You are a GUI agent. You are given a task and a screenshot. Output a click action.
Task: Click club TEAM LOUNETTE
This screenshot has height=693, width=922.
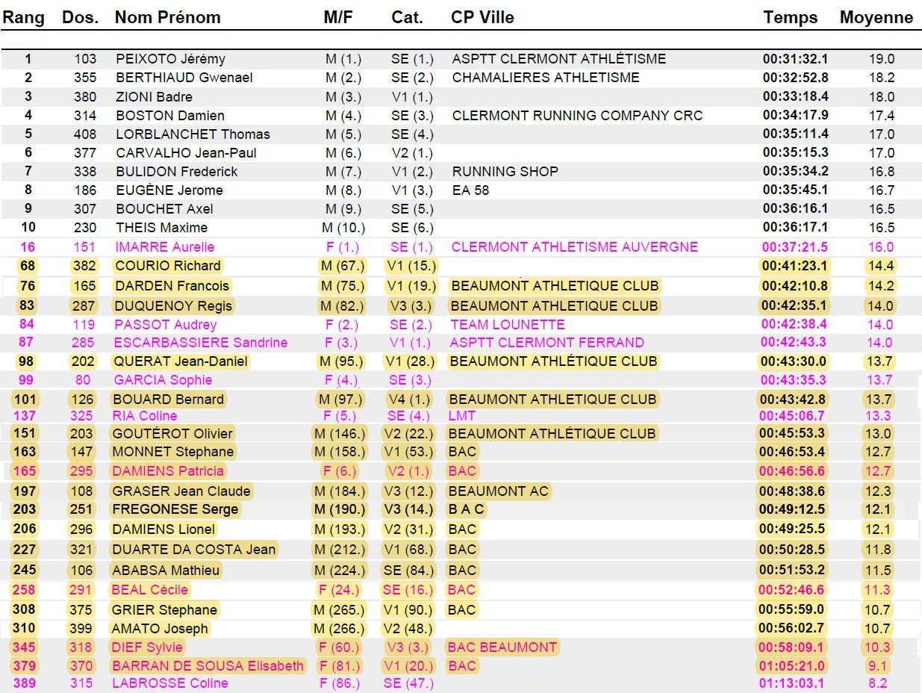508,325
